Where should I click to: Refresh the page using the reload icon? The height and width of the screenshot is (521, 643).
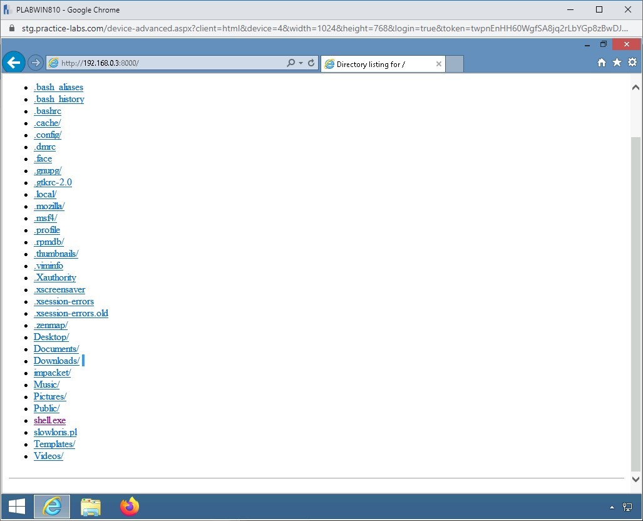tap(311, 63)
